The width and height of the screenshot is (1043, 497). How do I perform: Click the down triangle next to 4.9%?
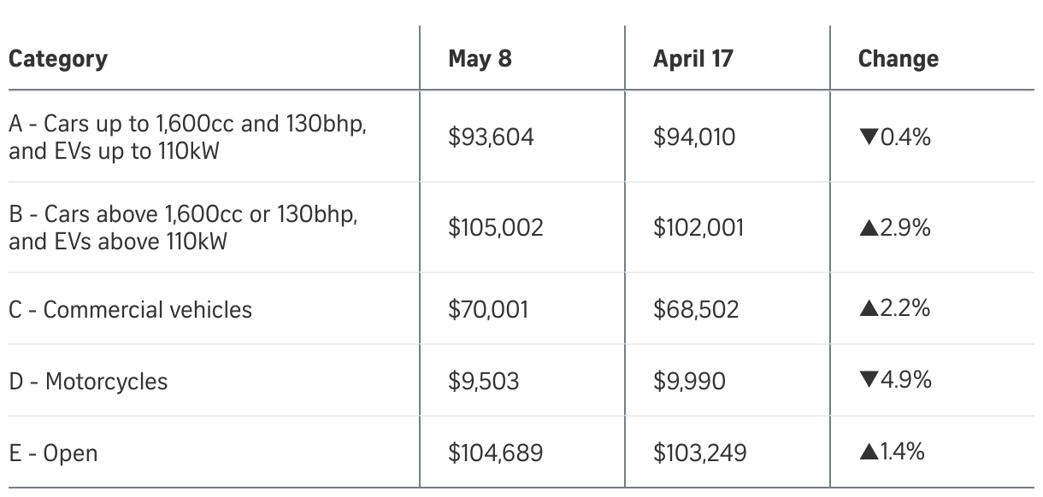(868, 380)
